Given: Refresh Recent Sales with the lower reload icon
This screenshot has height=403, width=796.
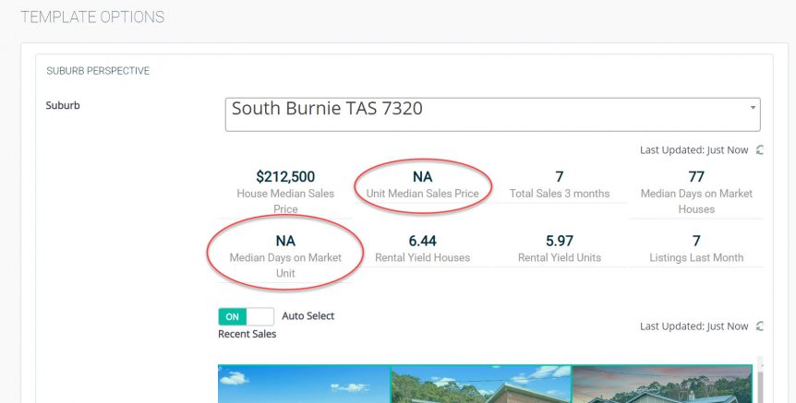Looking at the screenshot, I should click(x=759, y=326).
